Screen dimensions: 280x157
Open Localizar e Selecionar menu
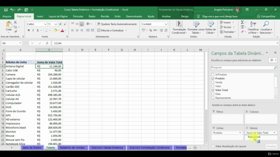point(266,27)
